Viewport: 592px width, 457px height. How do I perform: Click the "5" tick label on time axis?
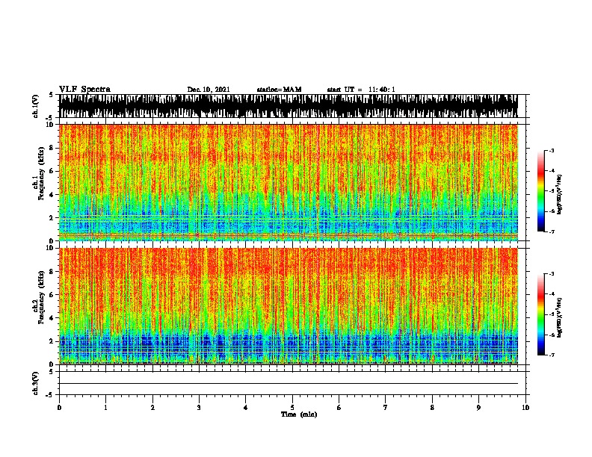pos(292,408)
